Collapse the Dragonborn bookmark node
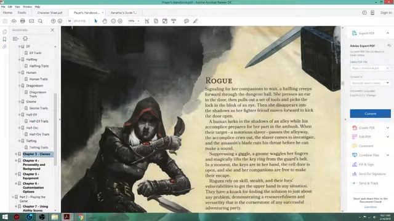Viewport: 394px width, 221px height. coord(19,85)
